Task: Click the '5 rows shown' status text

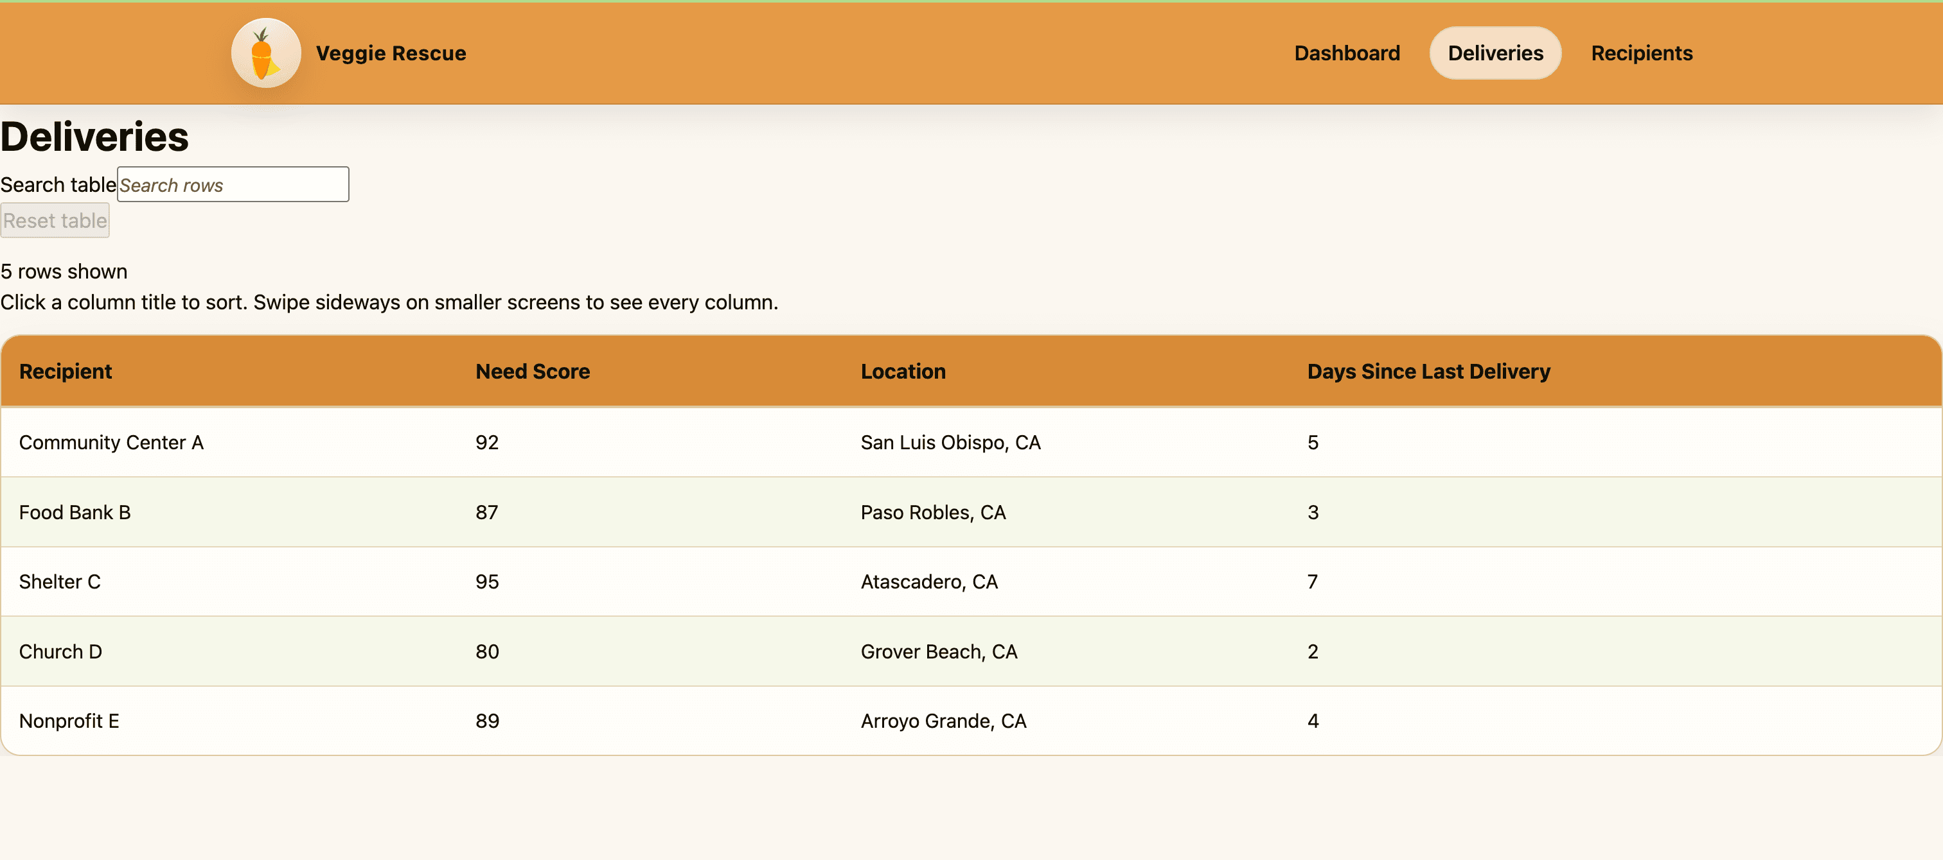Action: coord(64,271)
